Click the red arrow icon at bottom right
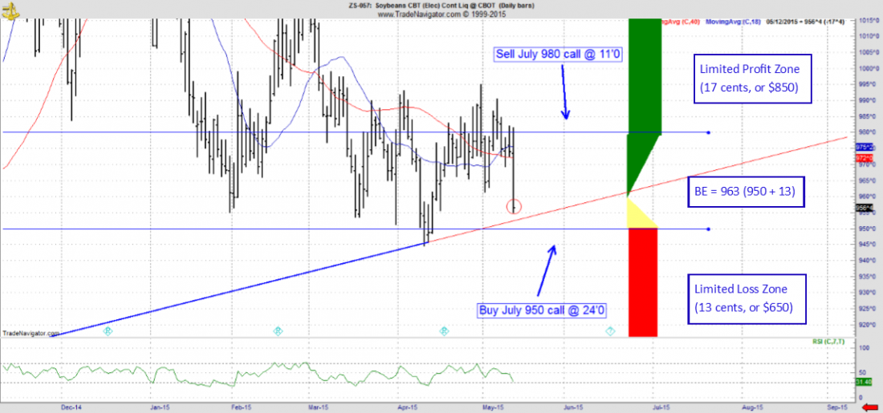This screenshot has width=883, height=413. 868,407
